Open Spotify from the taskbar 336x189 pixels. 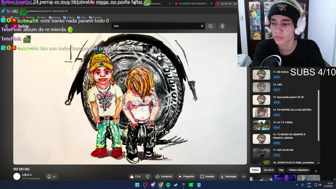point(168,185)
